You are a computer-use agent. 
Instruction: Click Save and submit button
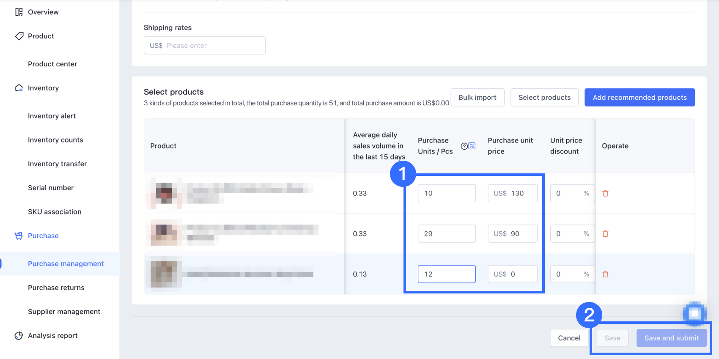(x=671, y=338)
